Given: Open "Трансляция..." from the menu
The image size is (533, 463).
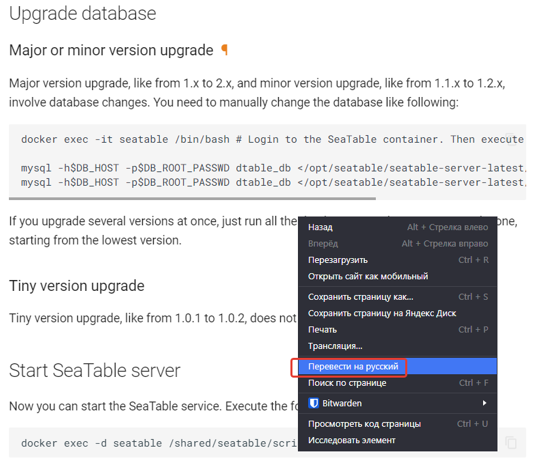Looking at the screenshot, I should pos(335,346).
